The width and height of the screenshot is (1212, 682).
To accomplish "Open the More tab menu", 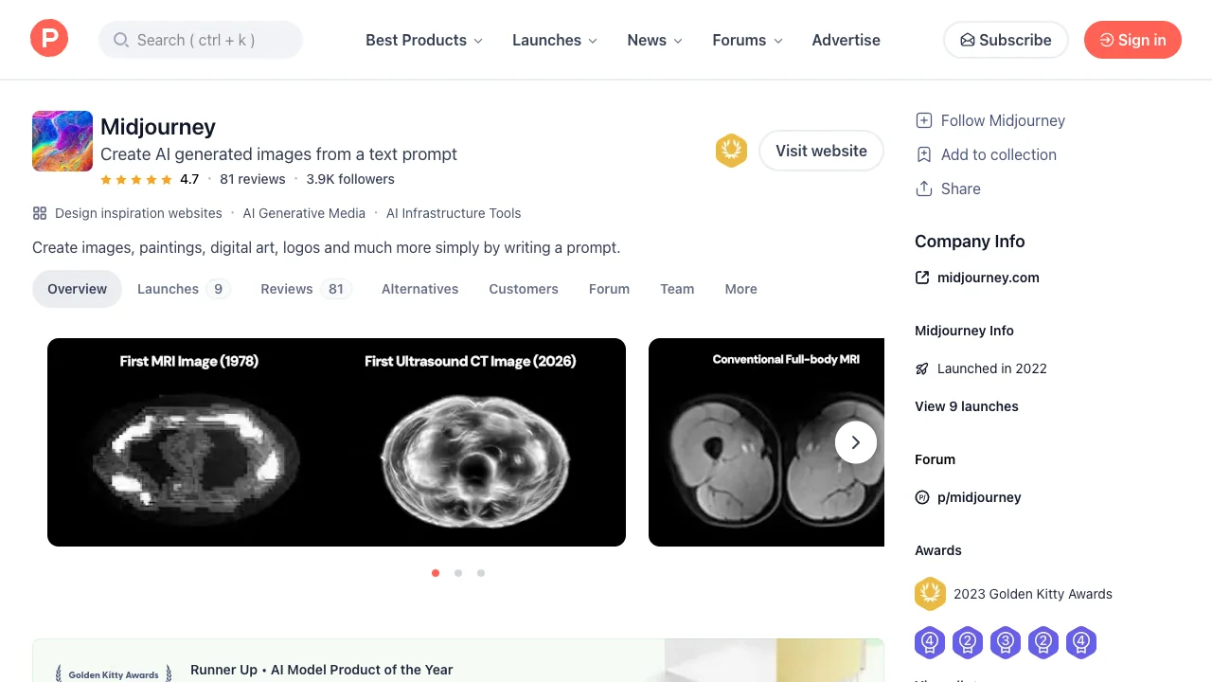I will coord(740,289).
